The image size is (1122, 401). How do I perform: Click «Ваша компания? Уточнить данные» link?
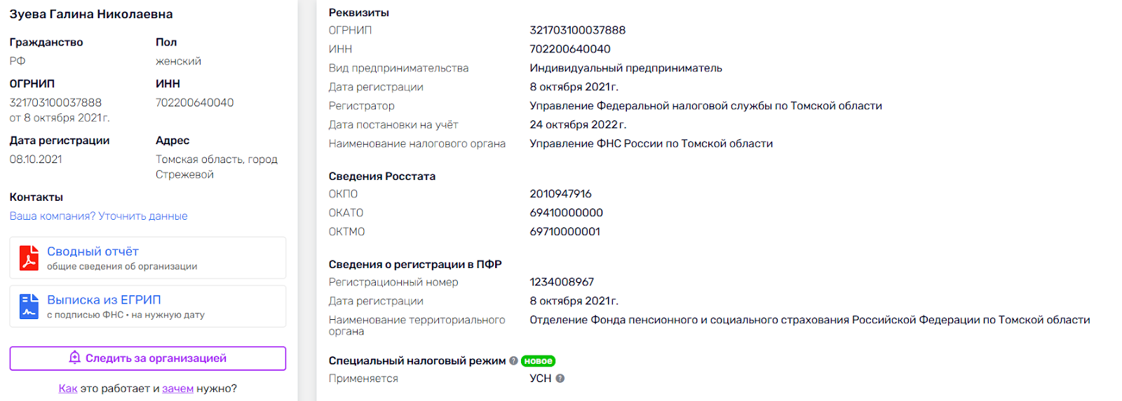98,216
